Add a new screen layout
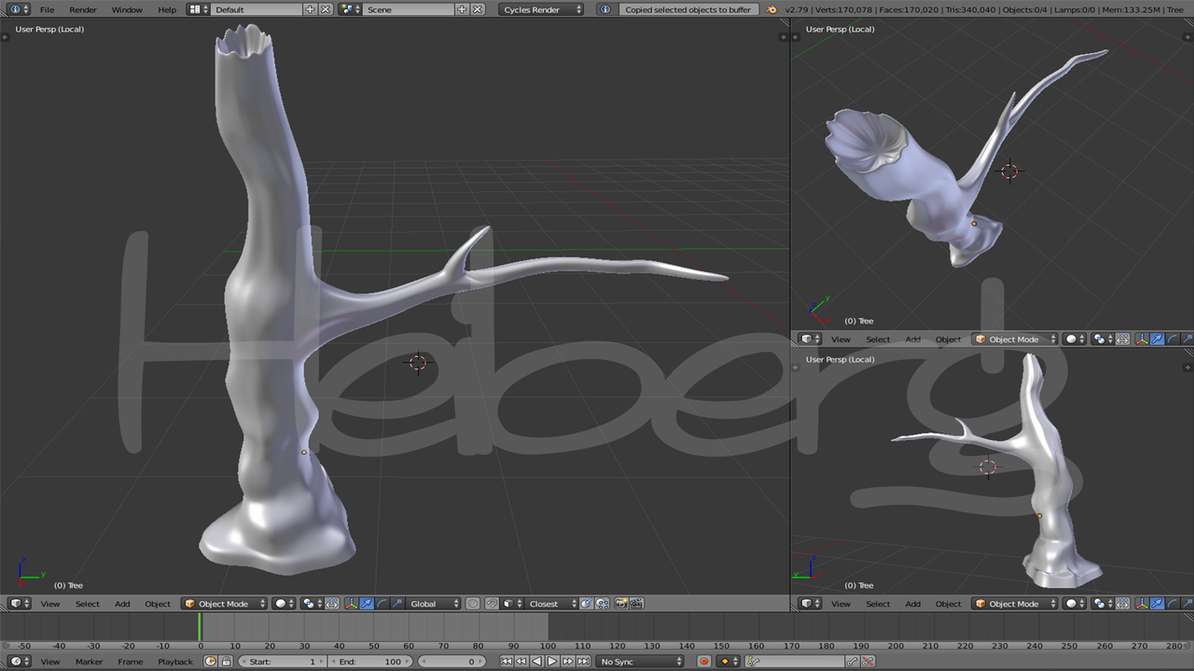This screenshot has width=1194, height=671. pos(310,9)
